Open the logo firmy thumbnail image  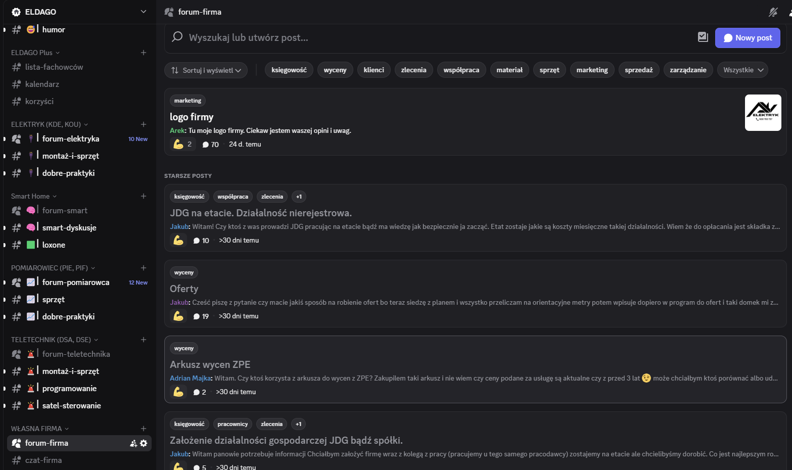click(x=763, y=113)
